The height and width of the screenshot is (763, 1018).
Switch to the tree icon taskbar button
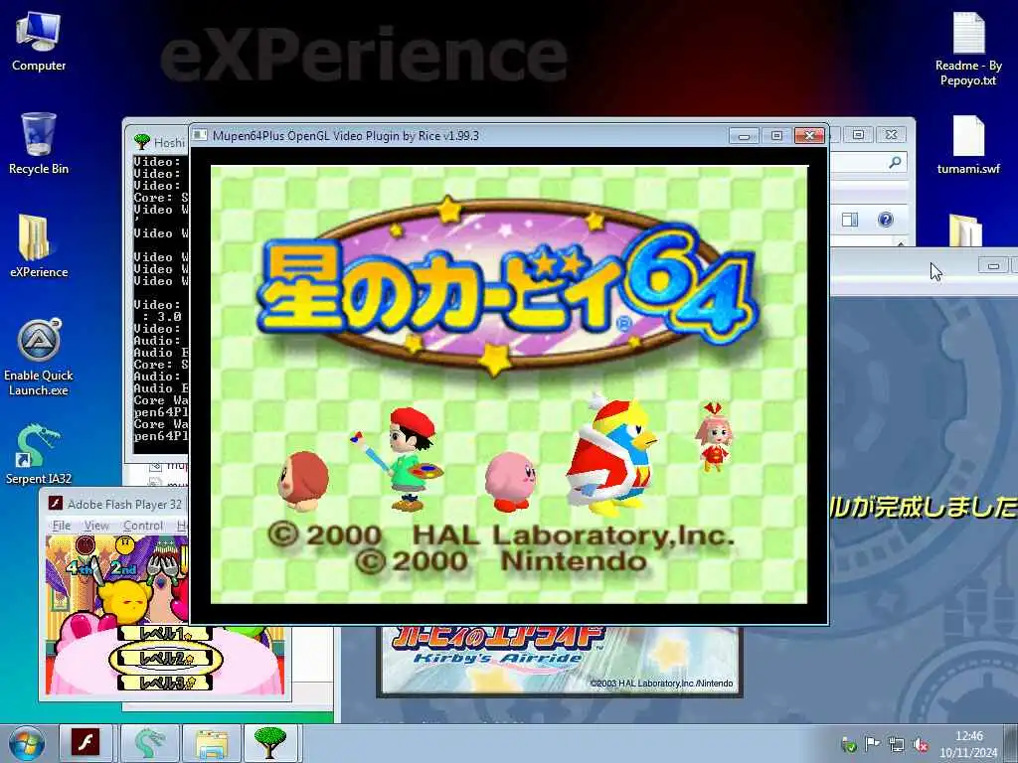tap(270, 743)
